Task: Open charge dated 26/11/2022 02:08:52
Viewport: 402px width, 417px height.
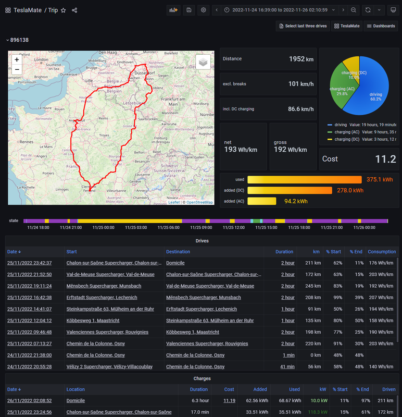Action: [30, 400]
